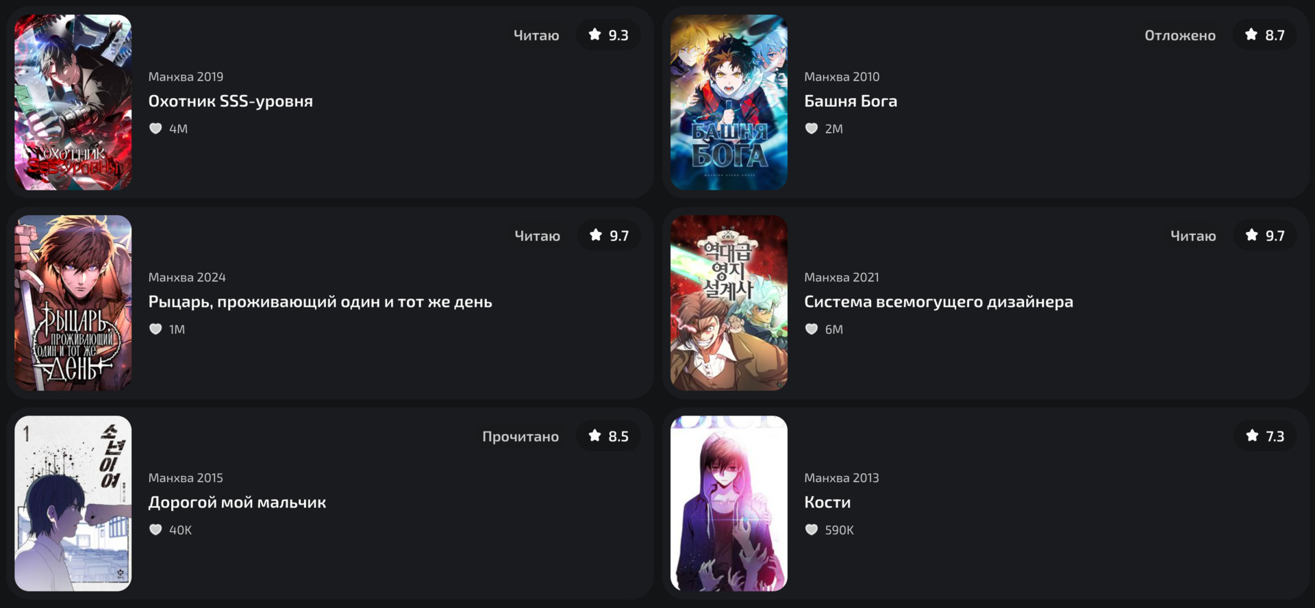The height and width of the screenshot is (608, 1315).
Task: Click the heart icon under Охотник SSS-уровня
Action: pyautogui.click(x=155, y=129)
